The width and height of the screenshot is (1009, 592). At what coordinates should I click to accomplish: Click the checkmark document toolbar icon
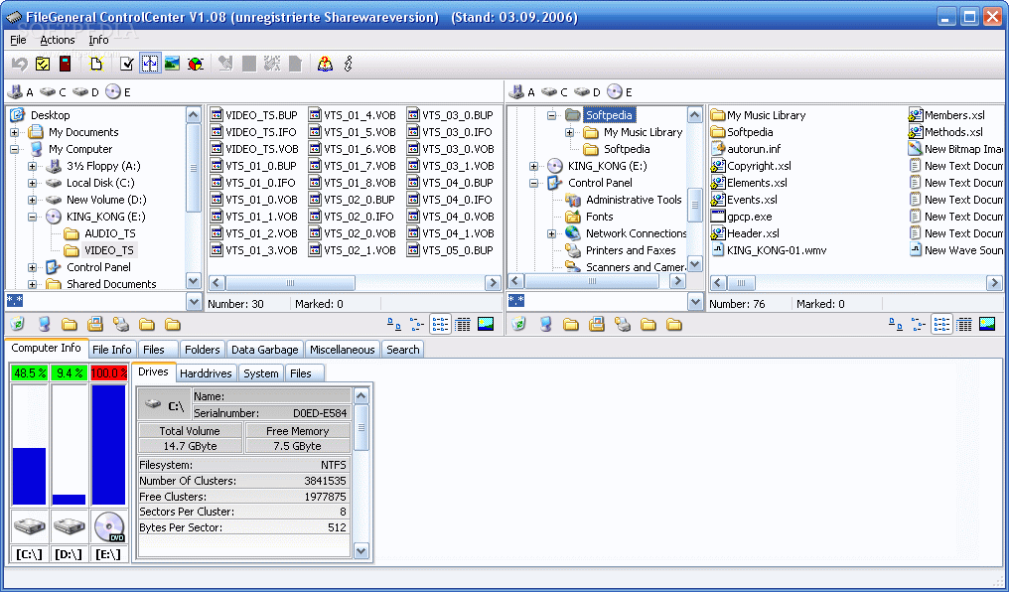tap(127, 64)
